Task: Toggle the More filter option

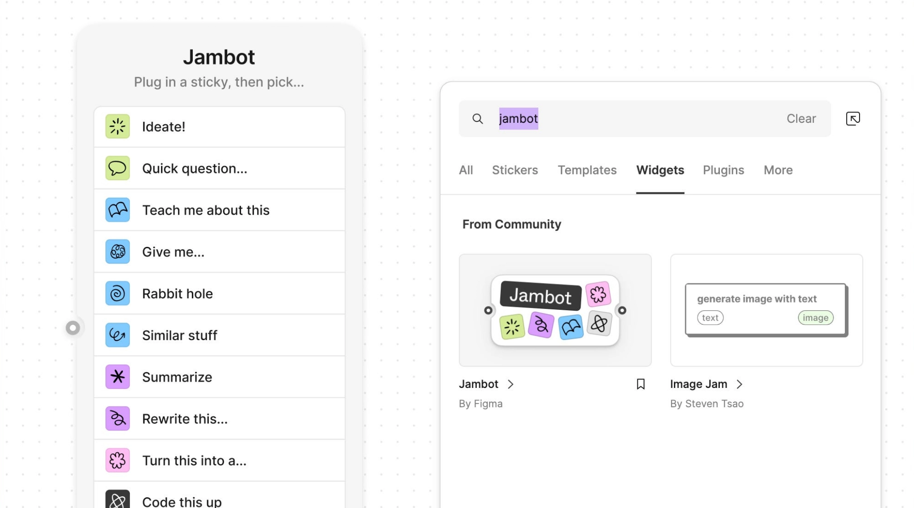Action: click(778, 170)
